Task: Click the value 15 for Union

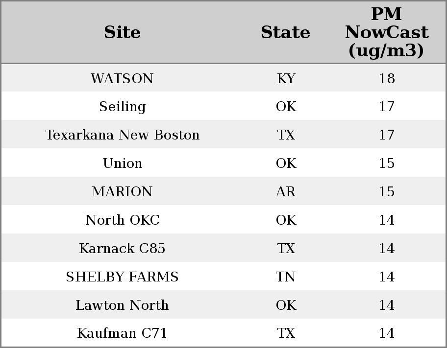Action: [387, 163]
